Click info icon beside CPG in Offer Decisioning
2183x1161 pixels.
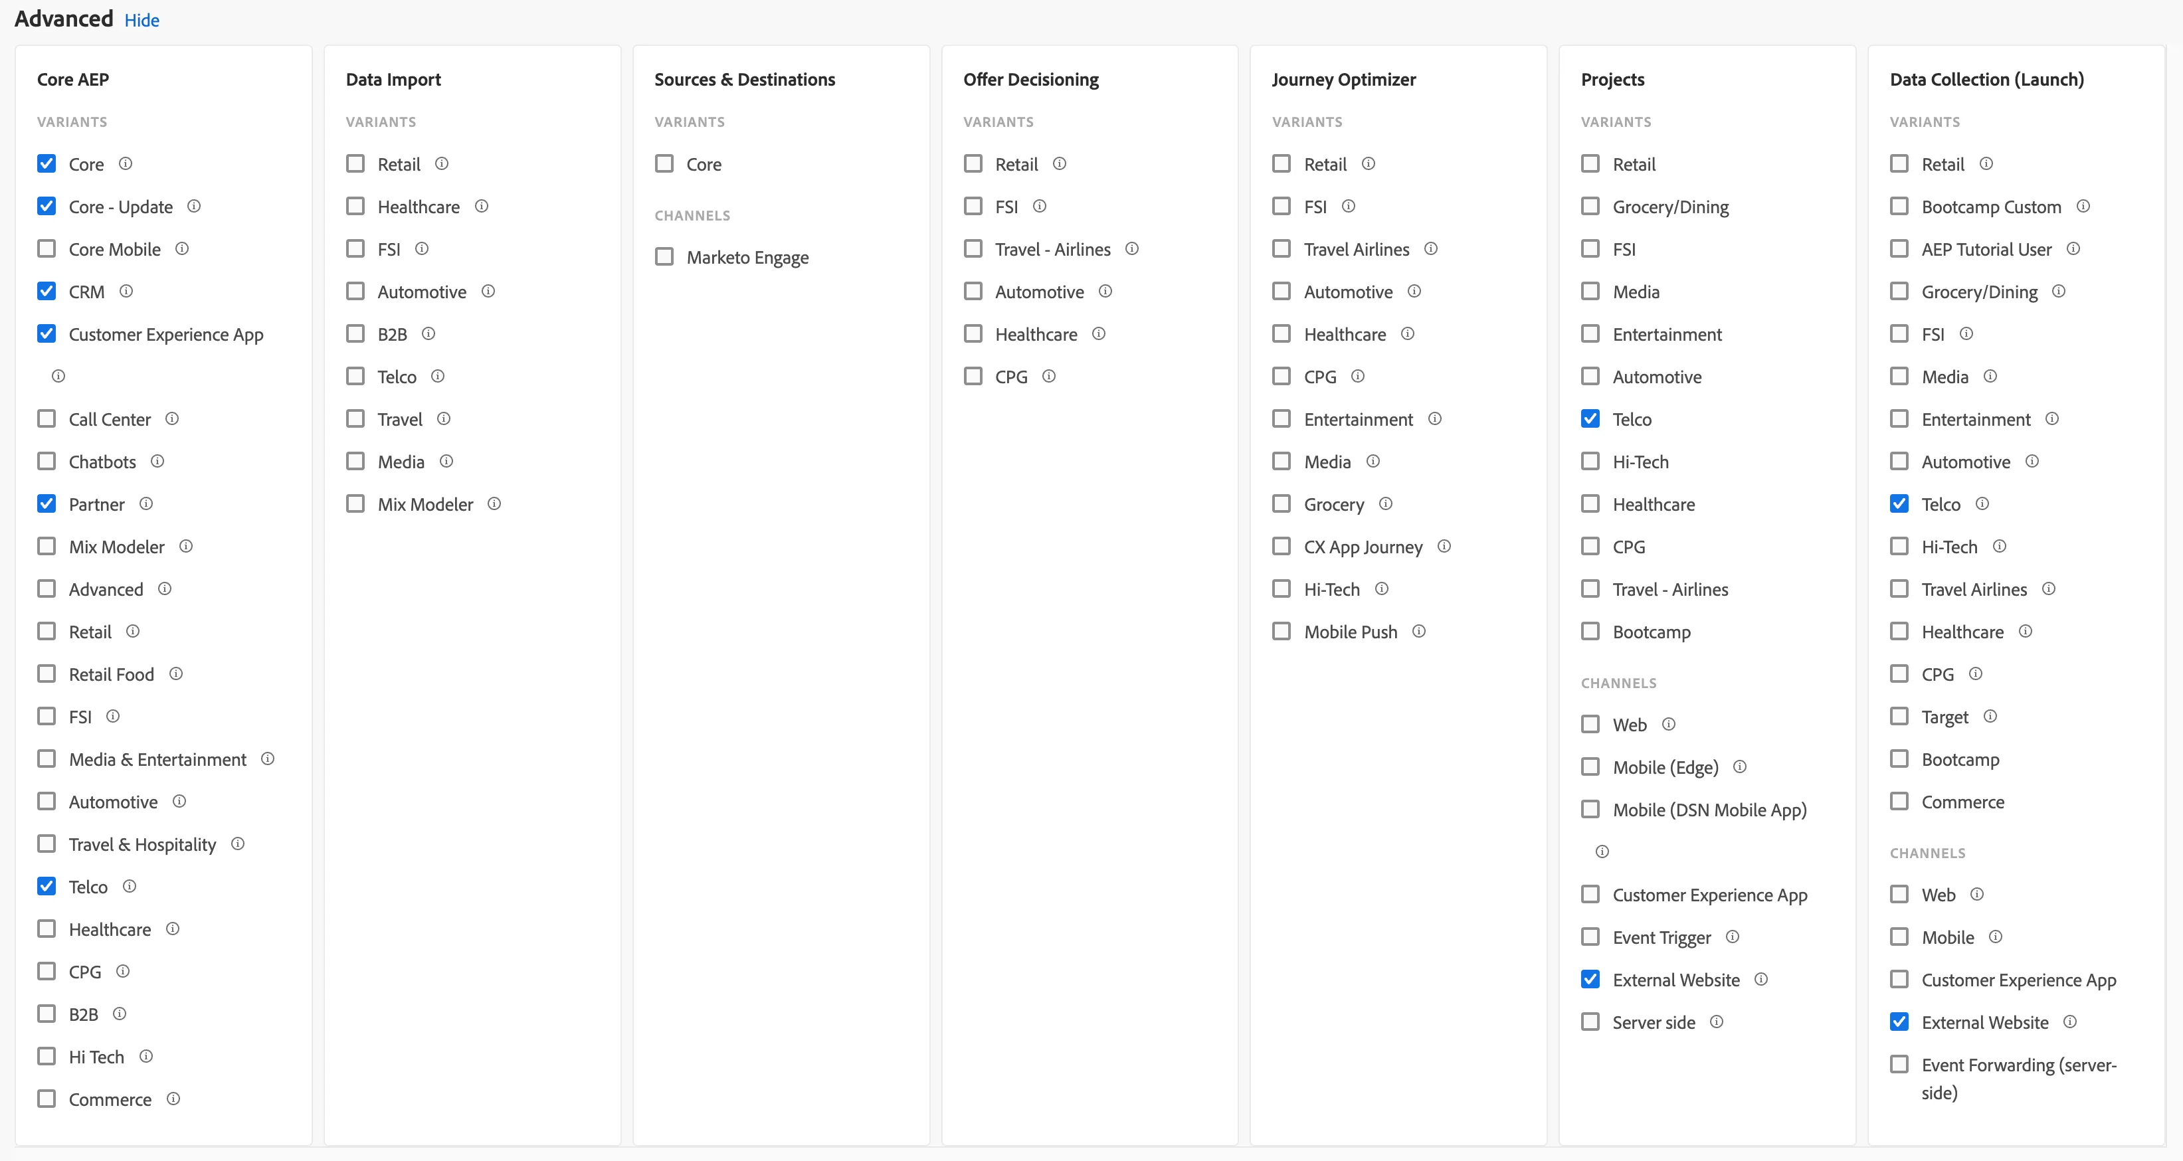(1049, 375)
